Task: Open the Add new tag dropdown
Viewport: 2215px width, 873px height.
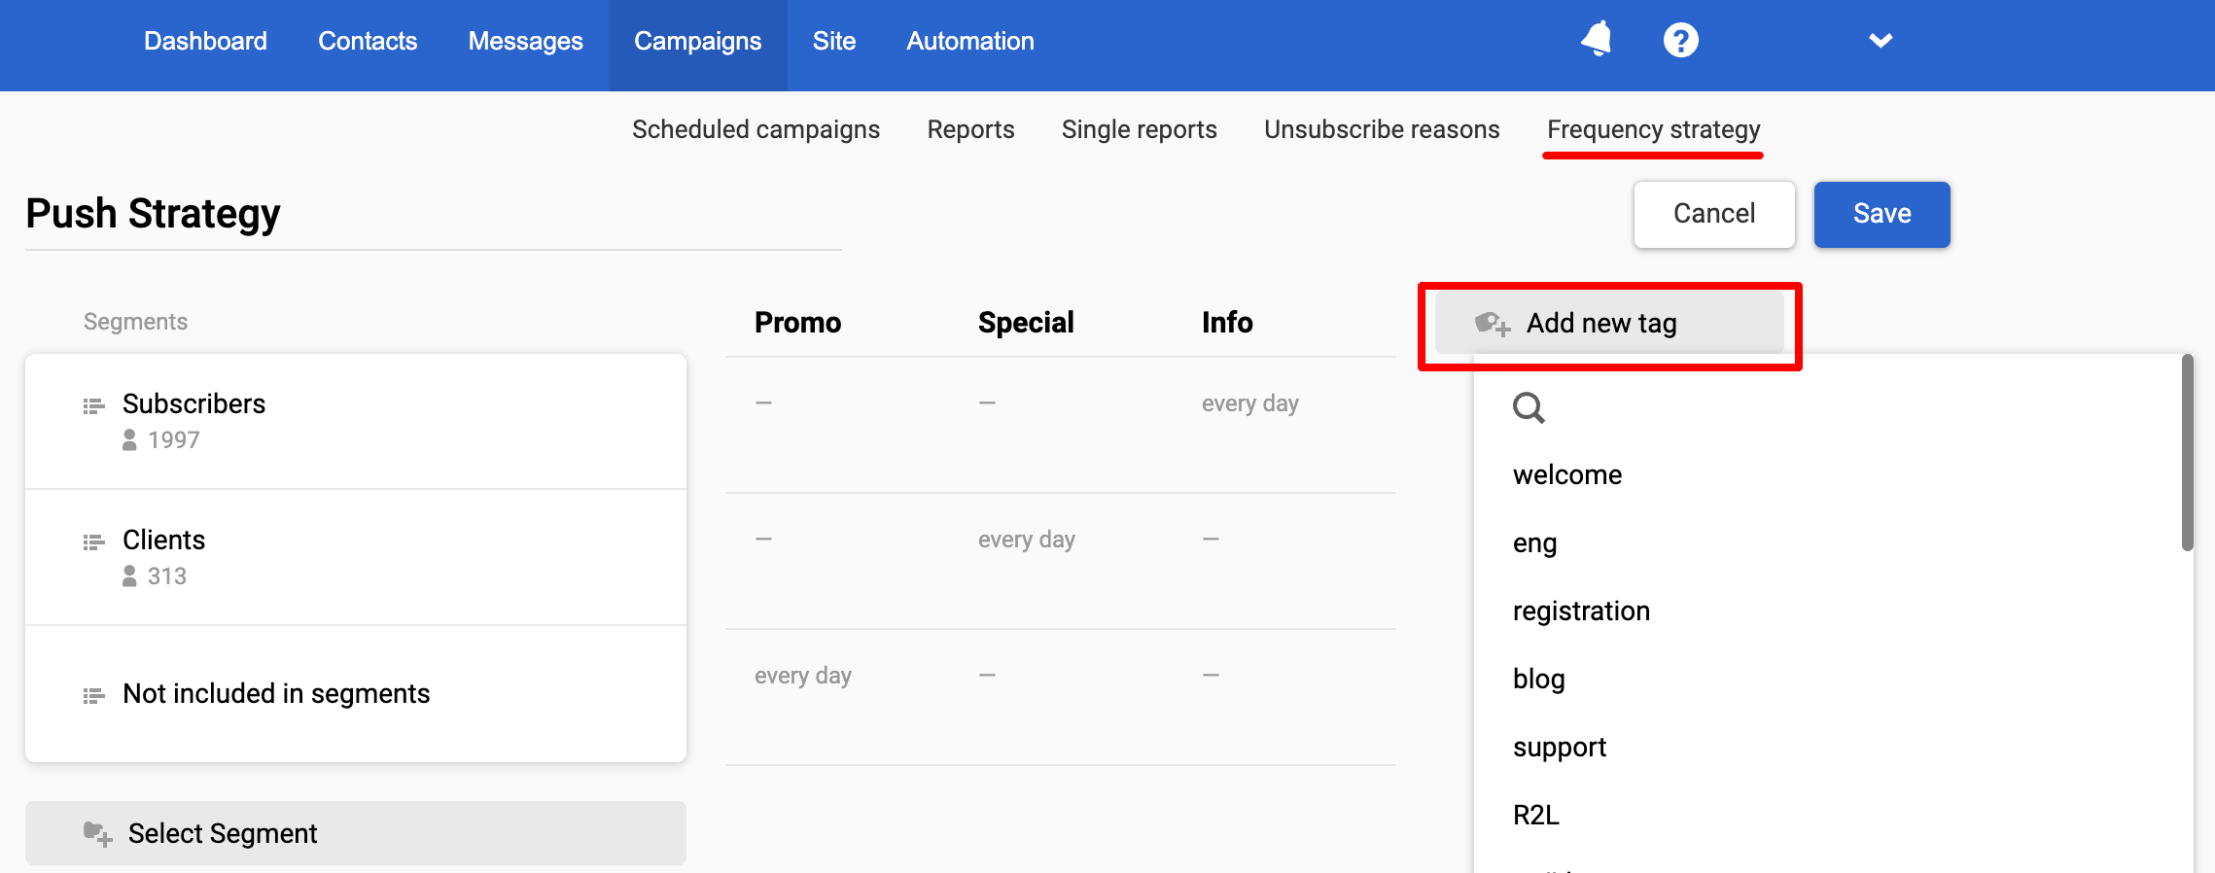Action: coord(1609,323)
